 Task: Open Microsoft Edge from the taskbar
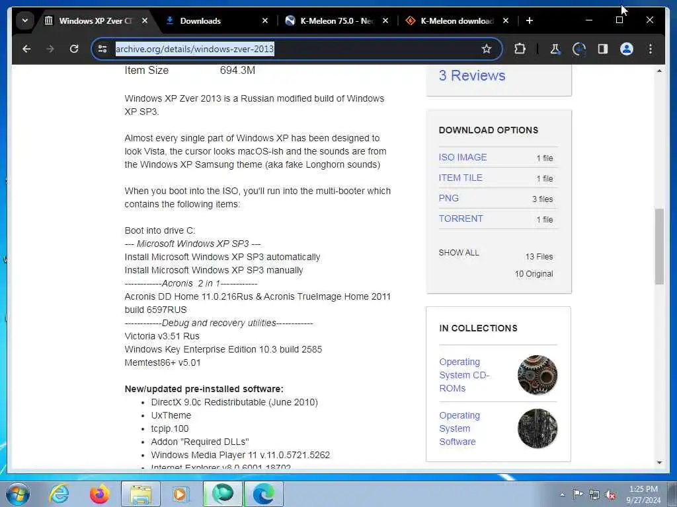tap(263, 494)
